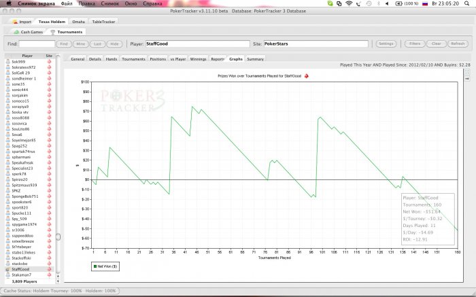Select player ssteelbreeze in the list
Viewport: 476px width, 297px height.
[x=22, y=241]
